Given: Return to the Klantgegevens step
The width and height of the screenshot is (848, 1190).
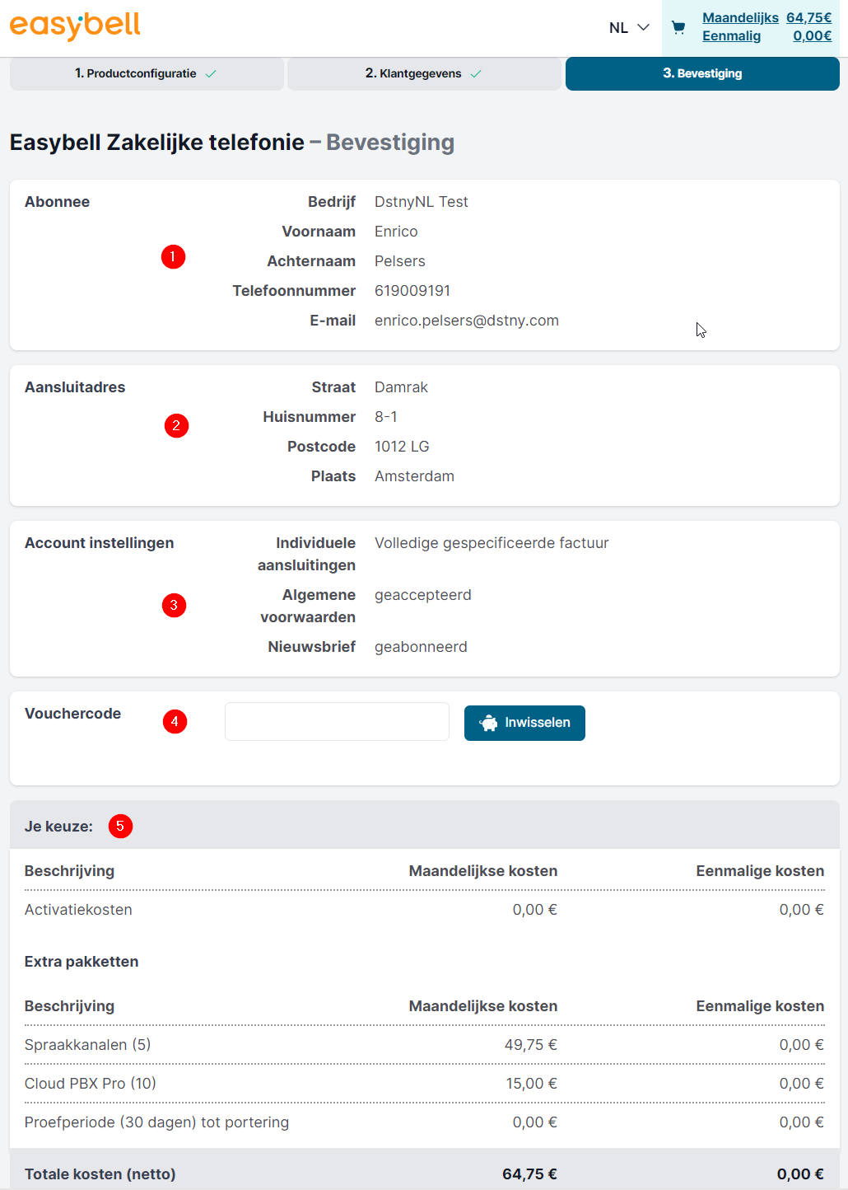Looking at the screenshot, I should coord(413,73).
